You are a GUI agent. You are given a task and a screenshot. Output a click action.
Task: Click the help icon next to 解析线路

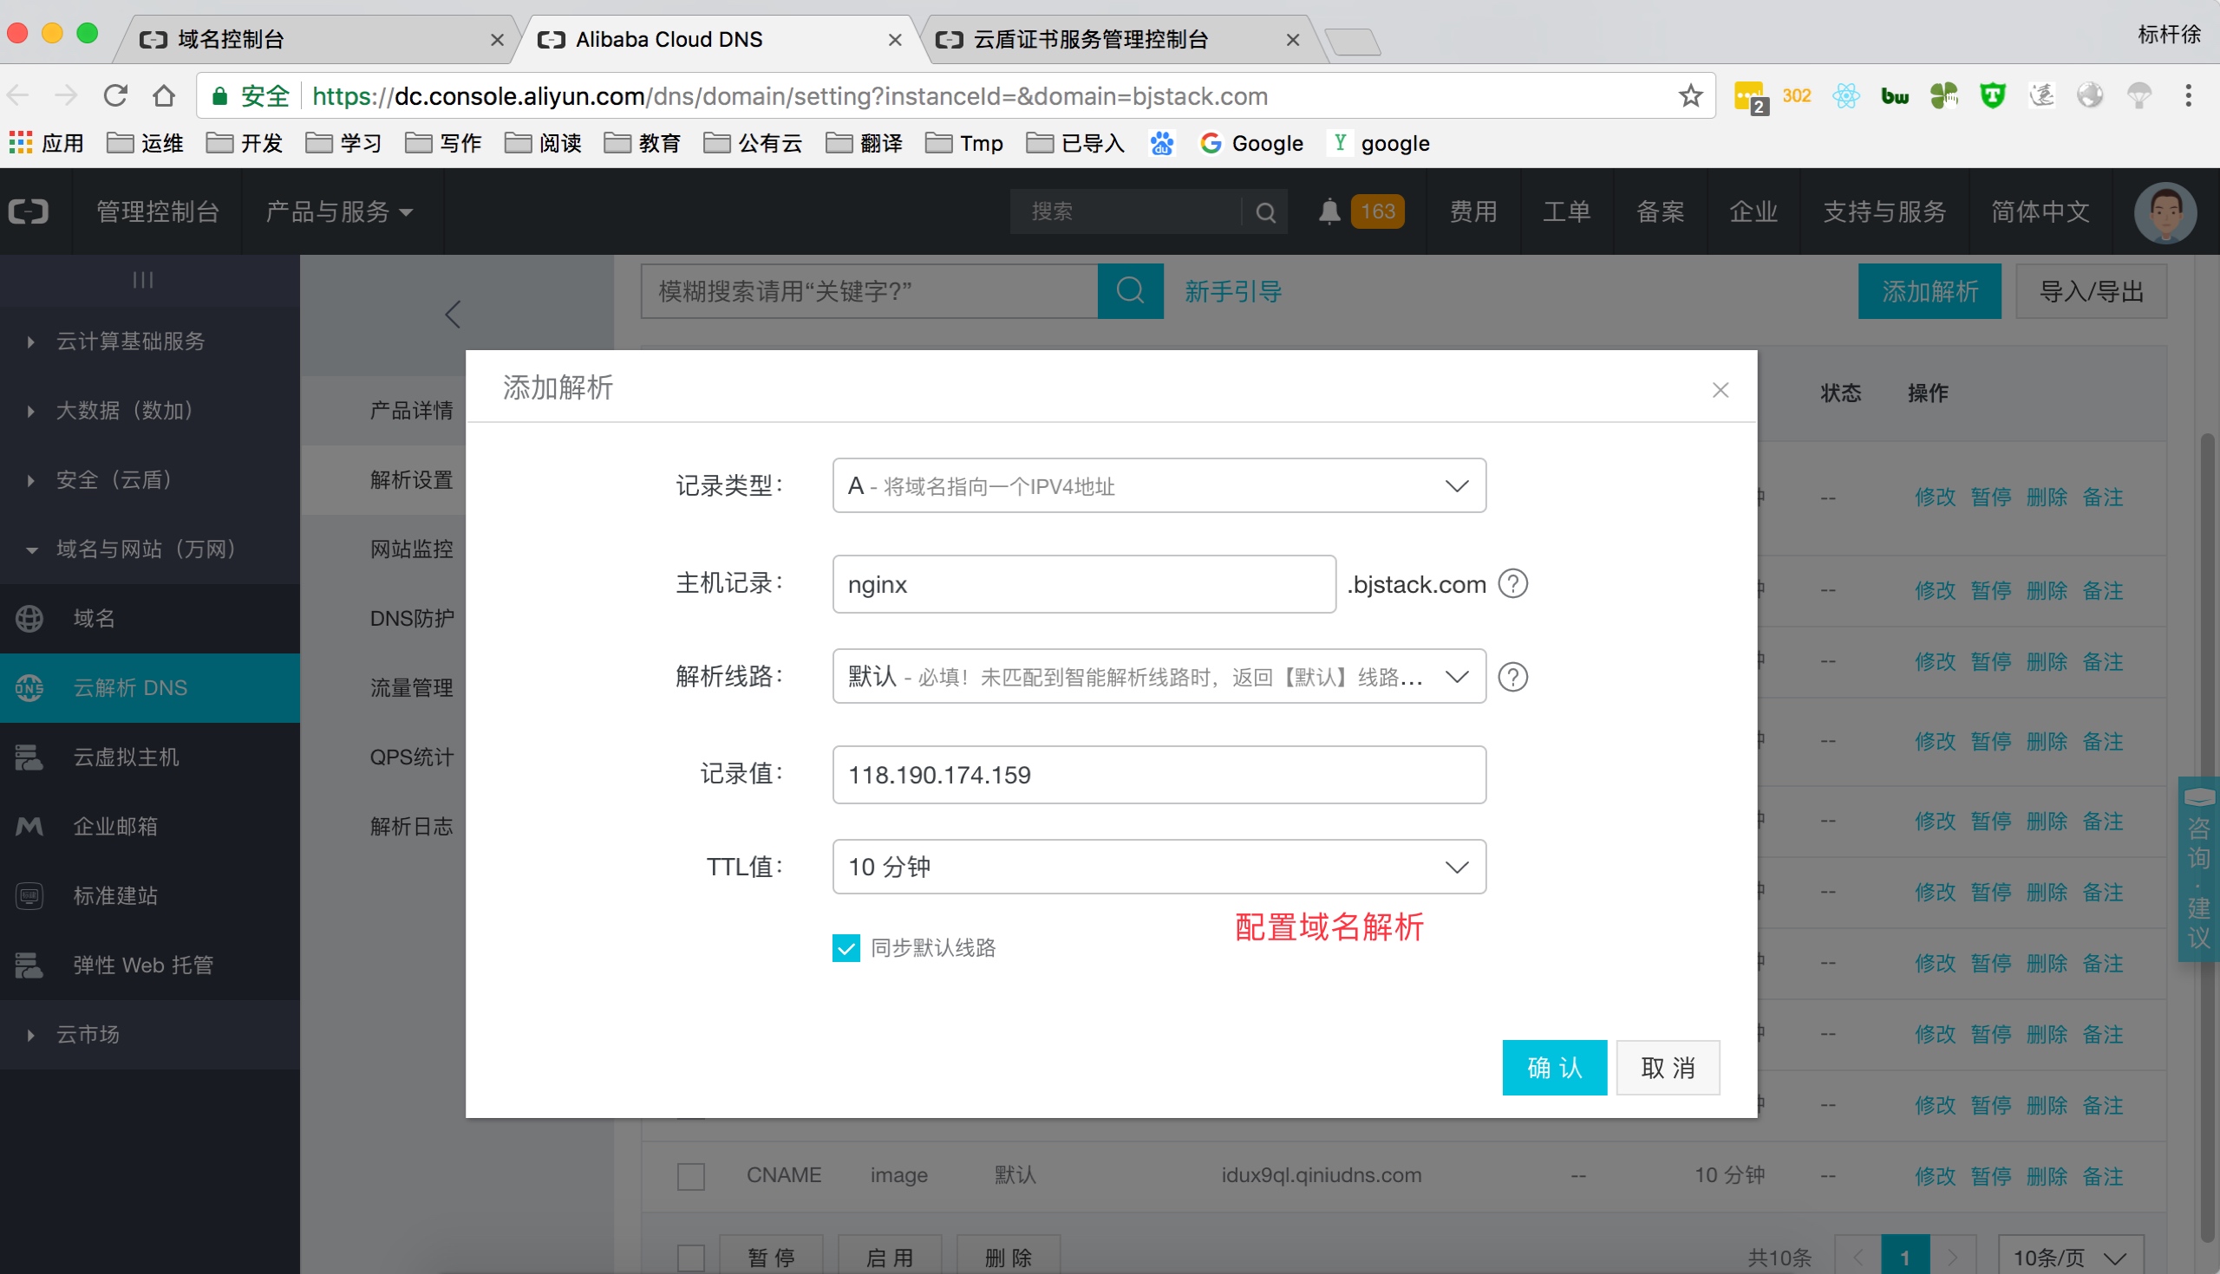(1512, 676)
